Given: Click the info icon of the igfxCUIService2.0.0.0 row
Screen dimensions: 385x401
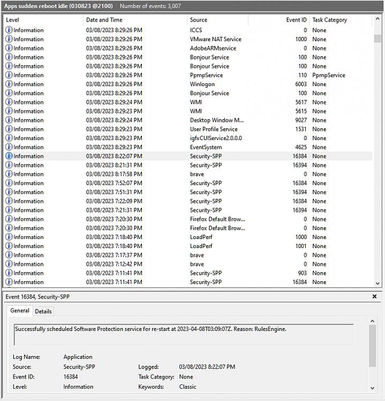Looking at the screenshot, I should click(9, 138).
